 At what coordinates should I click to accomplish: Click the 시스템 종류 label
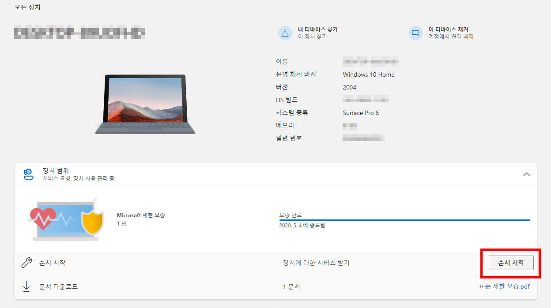point(292,113)
